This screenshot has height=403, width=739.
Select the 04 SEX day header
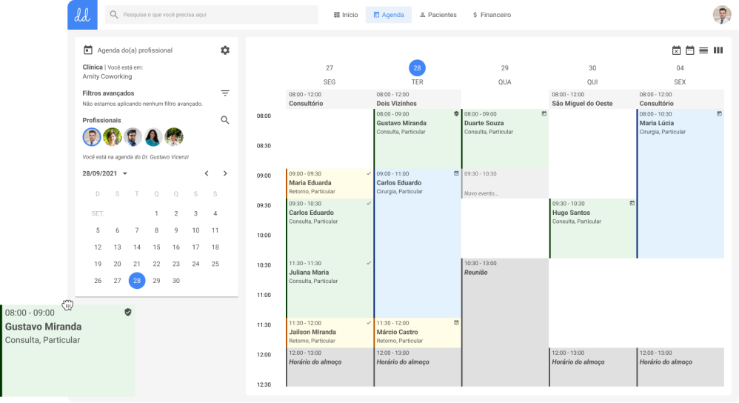coord(680,75)
